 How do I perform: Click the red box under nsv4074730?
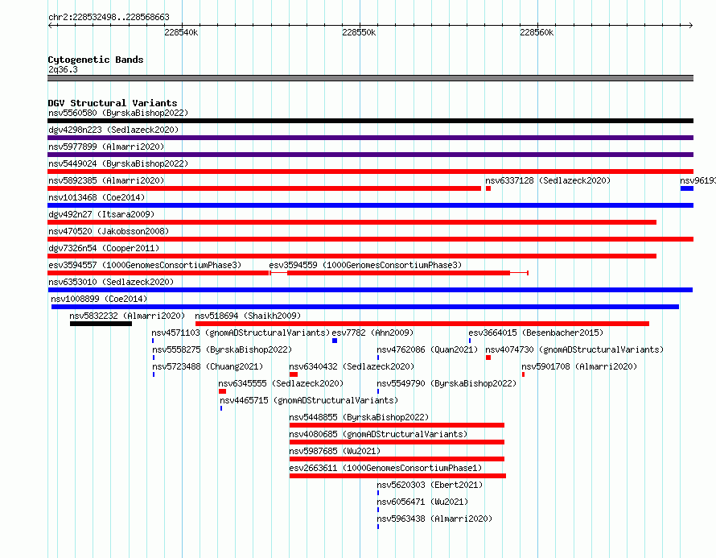[488, 358]
